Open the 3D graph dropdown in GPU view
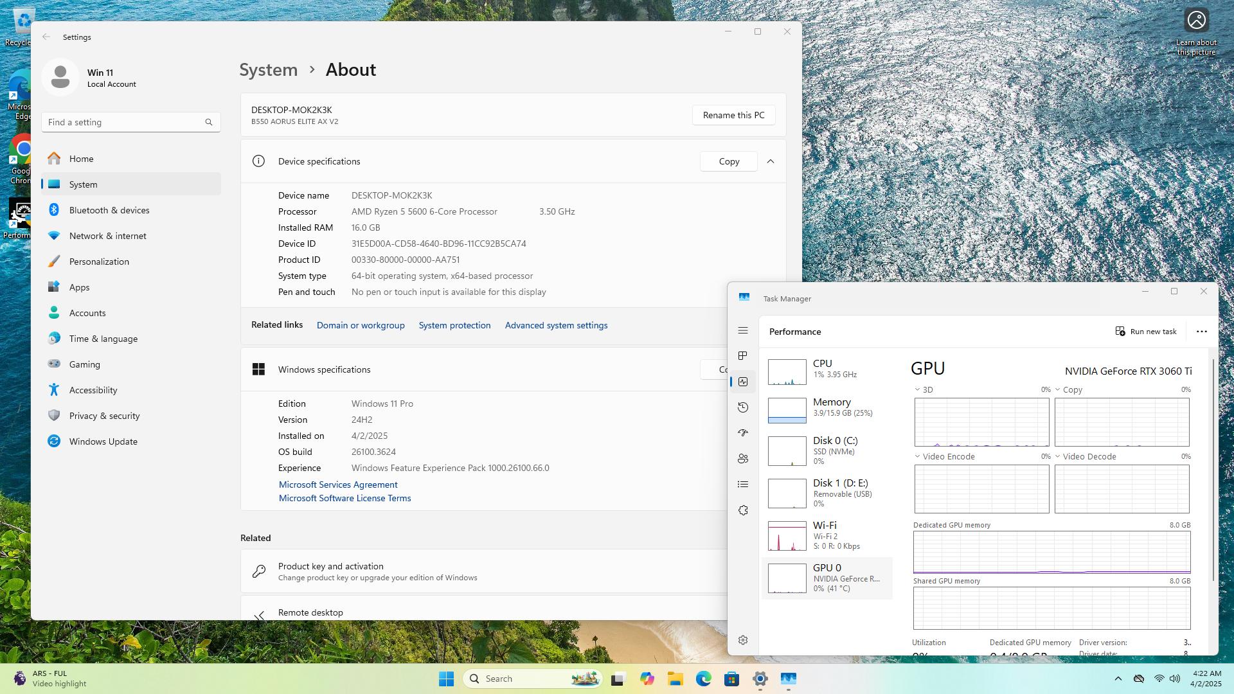 point(917,389)
